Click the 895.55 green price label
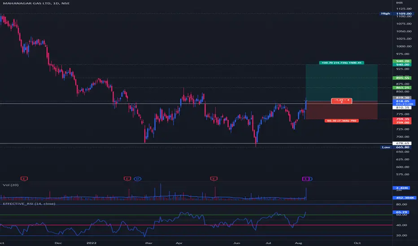 pyautogui.click(x=402, y=78)
